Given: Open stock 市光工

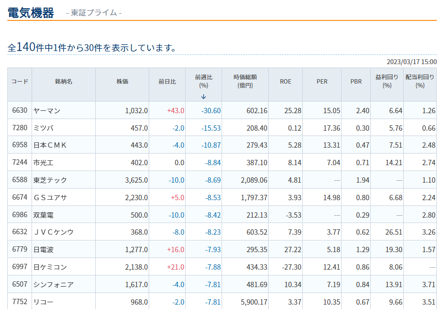Looking at the screenshot, I should pyautogui.click(x=43, y=162).
